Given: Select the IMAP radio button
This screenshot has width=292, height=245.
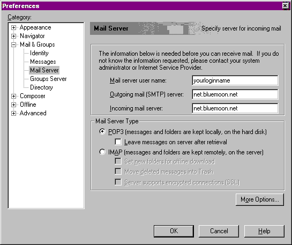Looking at the screenshot, I should coord(102,152).
